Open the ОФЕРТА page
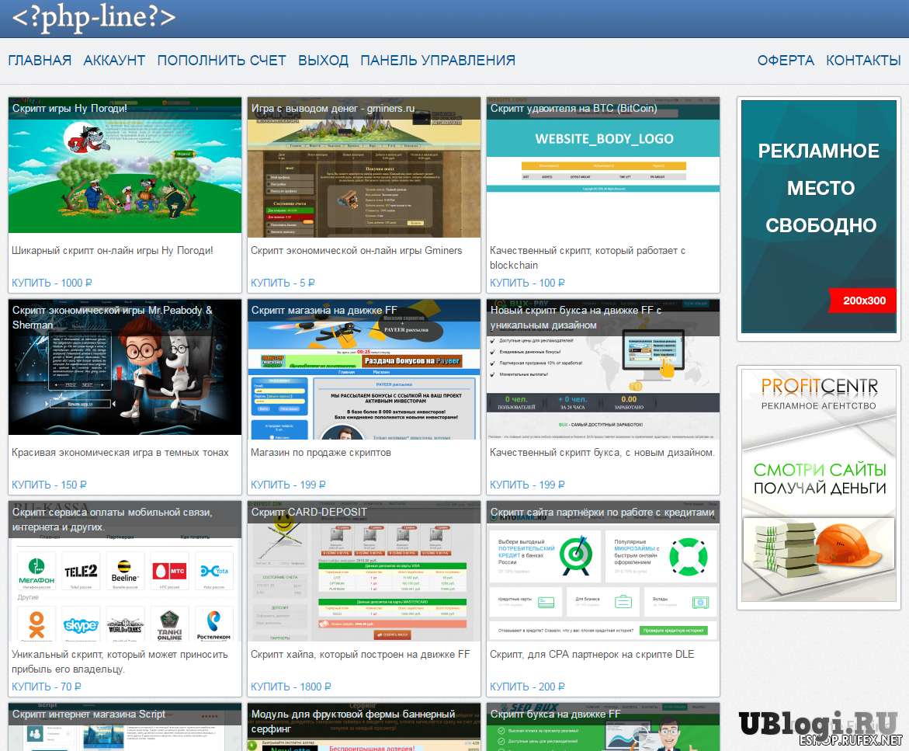Screen dimensions: 909x751 786,61
